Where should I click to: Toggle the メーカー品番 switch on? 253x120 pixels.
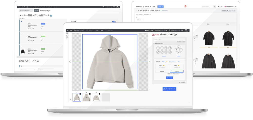pos(114,22)
